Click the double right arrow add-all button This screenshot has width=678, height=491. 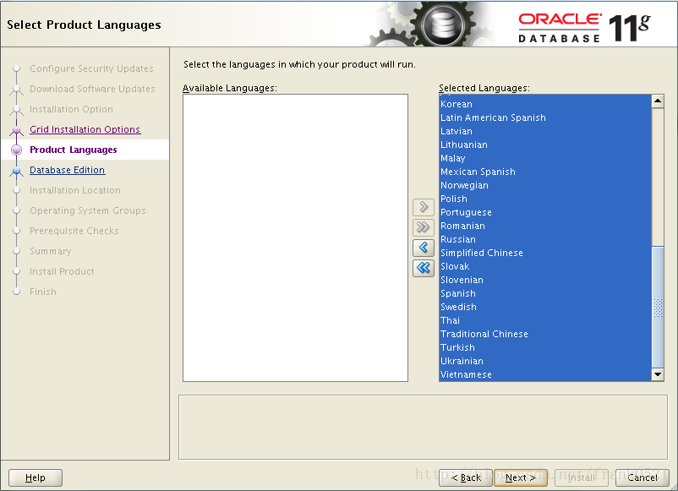(x=424, y=227)
